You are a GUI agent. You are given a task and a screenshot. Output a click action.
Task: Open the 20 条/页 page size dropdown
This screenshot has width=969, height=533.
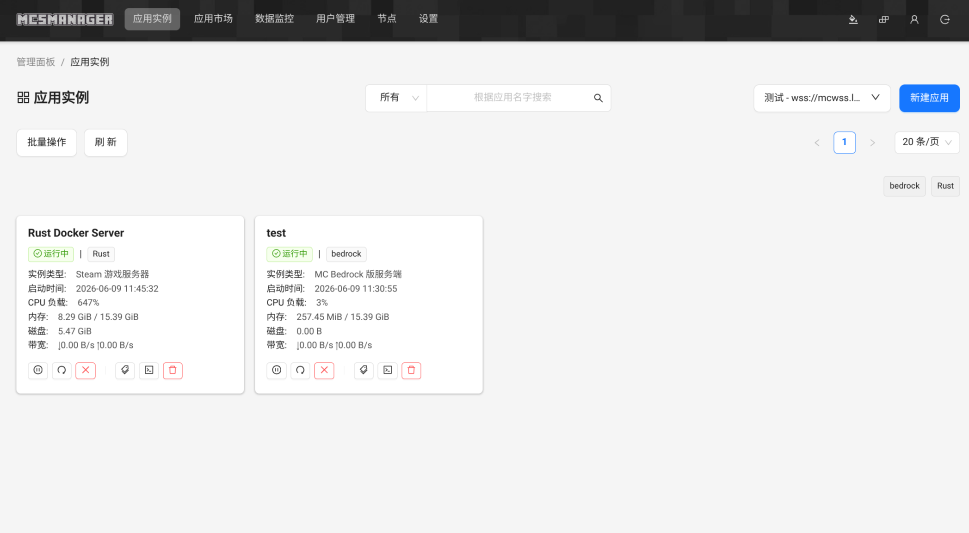pos(927,142)
